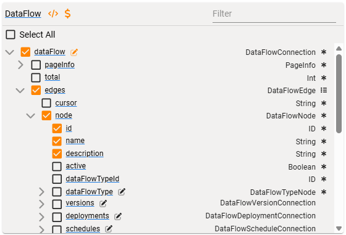Expand the versions tree node

click(x=41, y=204)
